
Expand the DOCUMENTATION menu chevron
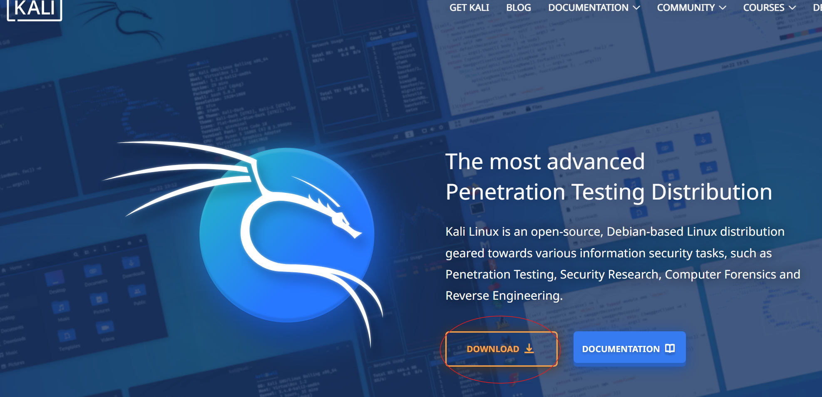click(x=636, y=8)
